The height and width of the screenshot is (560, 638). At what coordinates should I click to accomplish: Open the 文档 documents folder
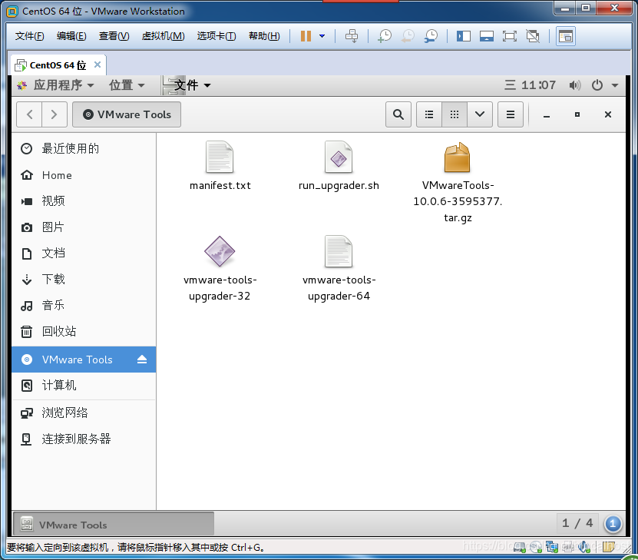coord(84,253)
